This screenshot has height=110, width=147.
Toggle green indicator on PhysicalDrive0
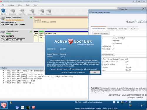(31, 31)
